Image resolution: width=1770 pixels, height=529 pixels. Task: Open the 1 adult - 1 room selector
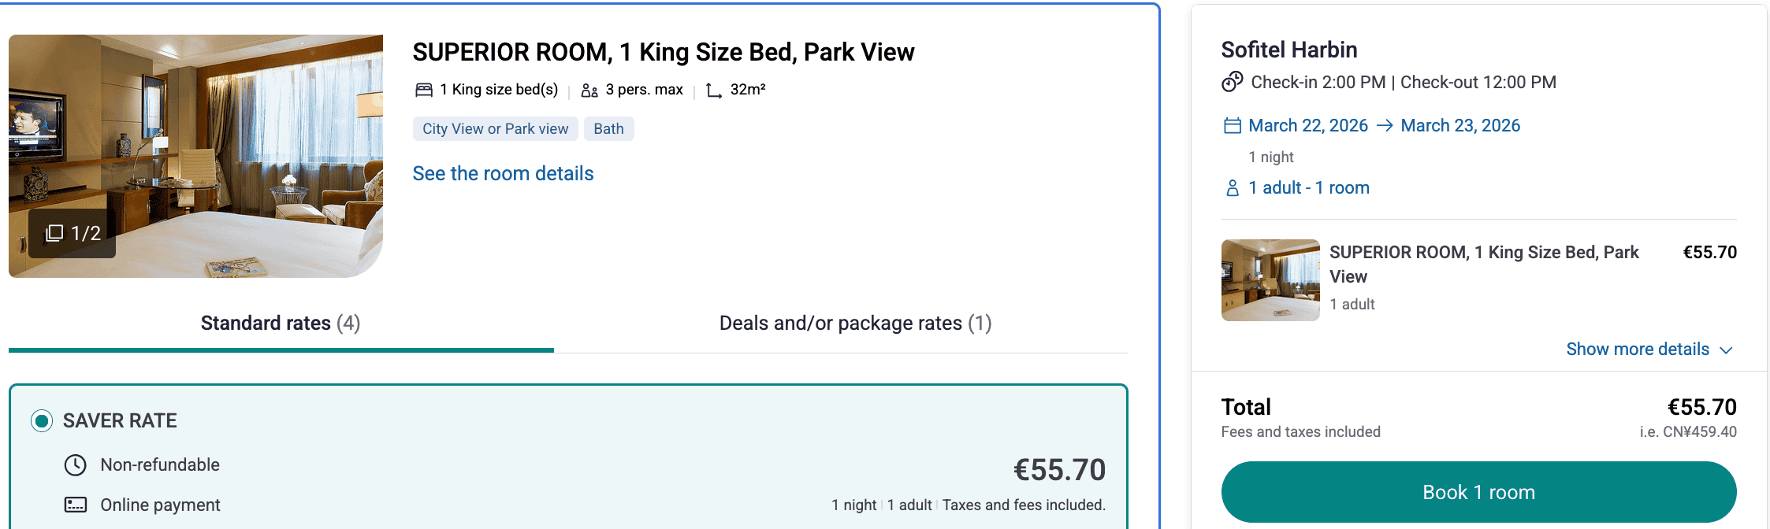coord(1309,188)
